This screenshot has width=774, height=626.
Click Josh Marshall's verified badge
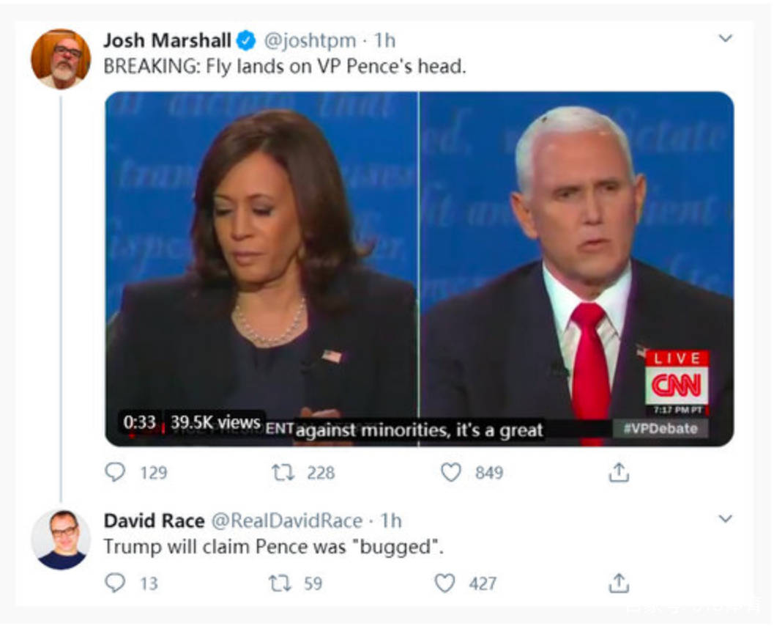pos(246,41)
